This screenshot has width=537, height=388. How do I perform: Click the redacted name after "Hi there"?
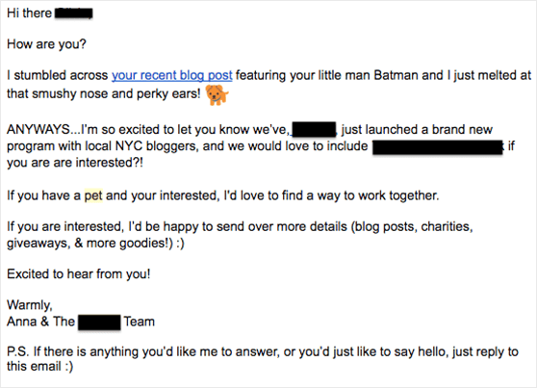pyautogui.click(x=74, y=13)
